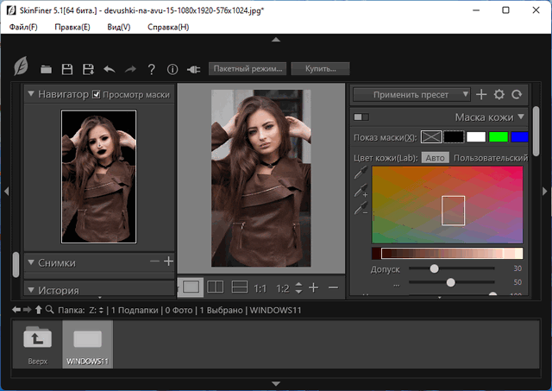This screenshot has width=552, height=391.
Task: Click the Пакетный режим button
Action: point(247,68)
